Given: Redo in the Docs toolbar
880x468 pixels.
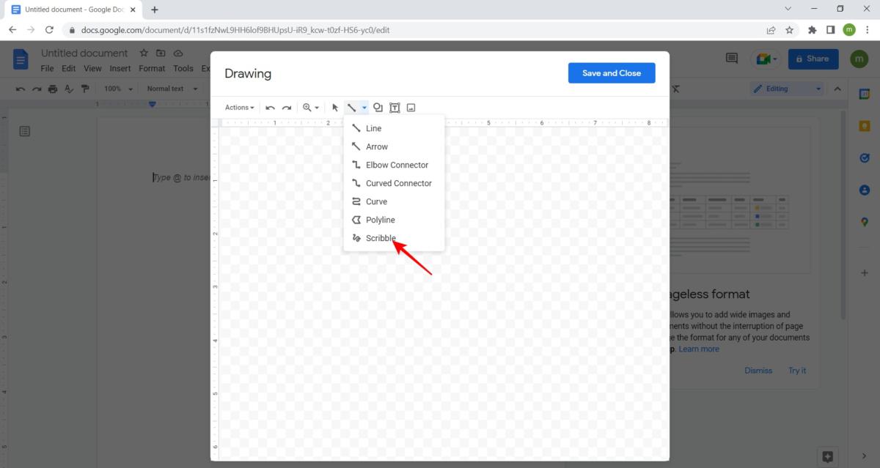Looking at the screenshot, I should (37, 89).
